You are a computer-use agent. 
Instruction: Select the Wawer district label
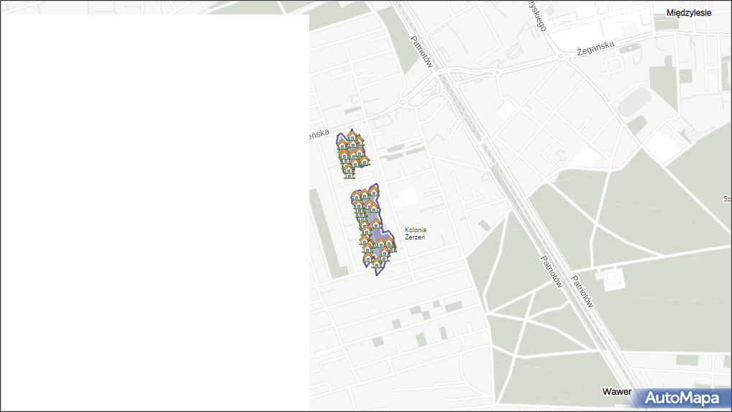click(616, 392)
